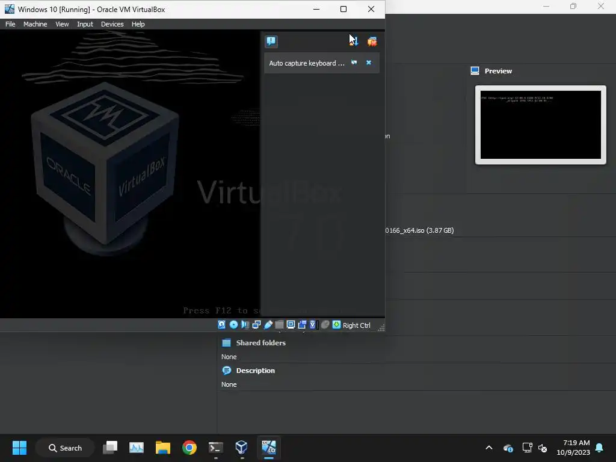This screenshot has width=616, height=462.
Task: Dismiss the Auto capture keyboard notification
Action: pos(369,63)
